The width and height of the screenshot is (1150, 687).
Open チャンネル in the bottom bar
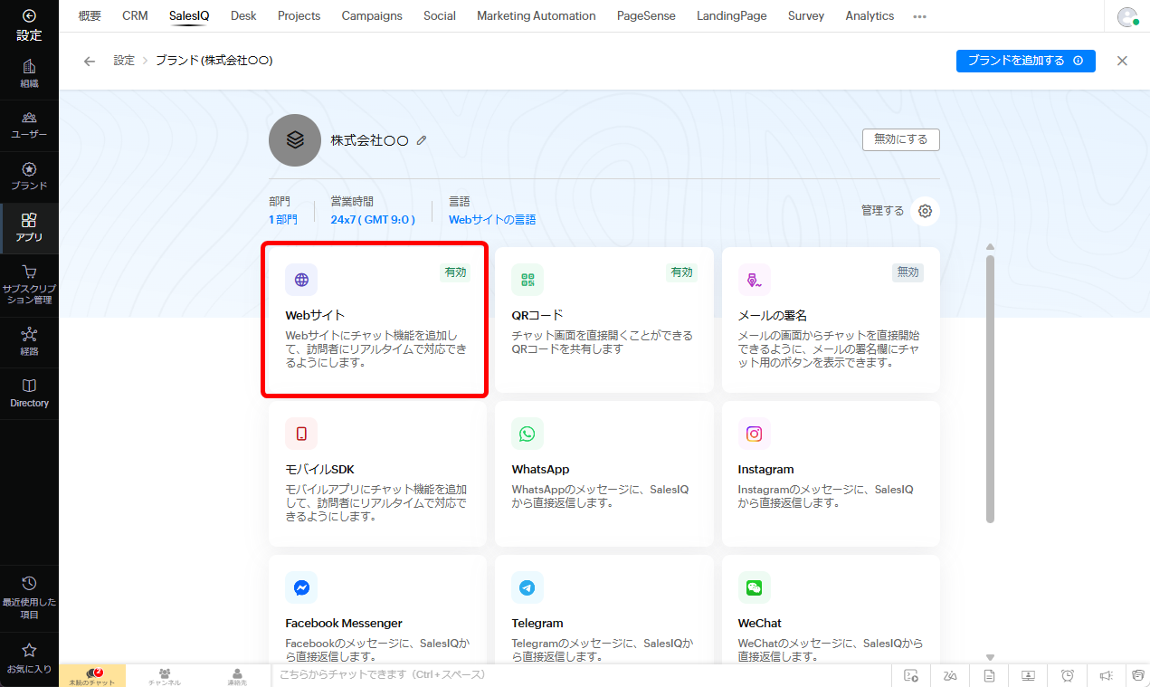click(165, 675)
